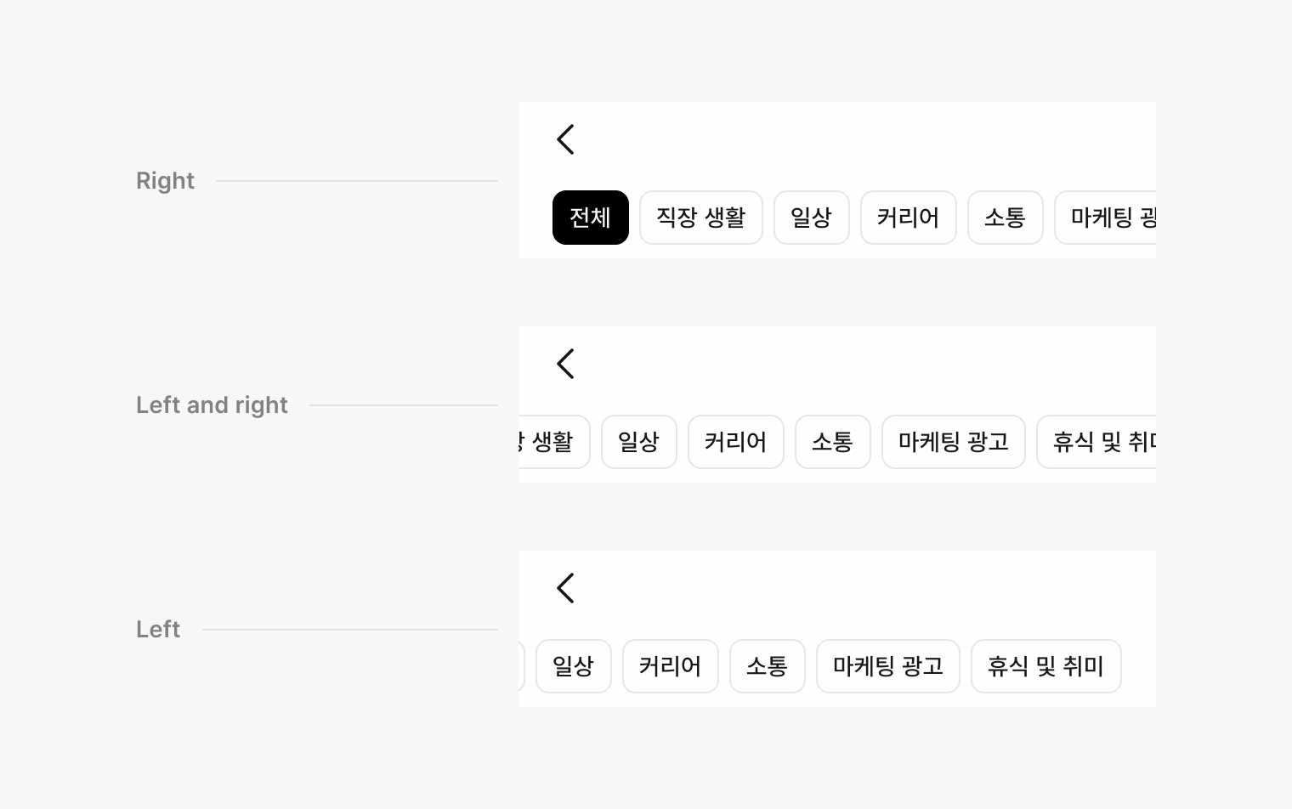
Task: Pick 소통 chip in the Right example row
Action: coord(1005,218)
